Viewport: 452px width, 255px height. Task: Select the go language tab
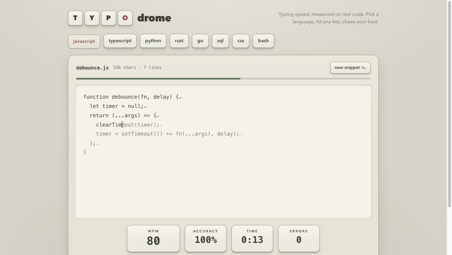[x=200, y=41]
